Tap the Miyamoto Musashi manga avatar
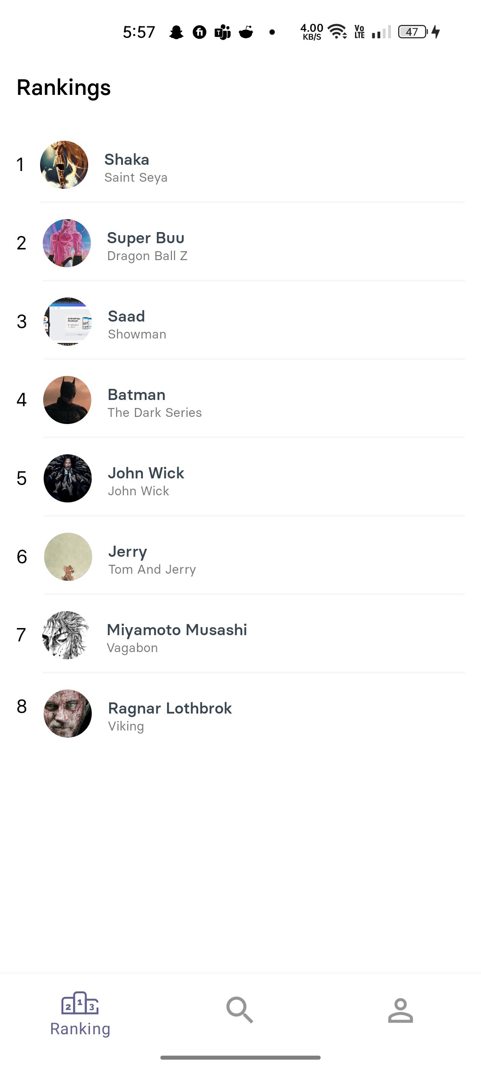Viewport: 481px width, 1069px height. click(66, 635)
